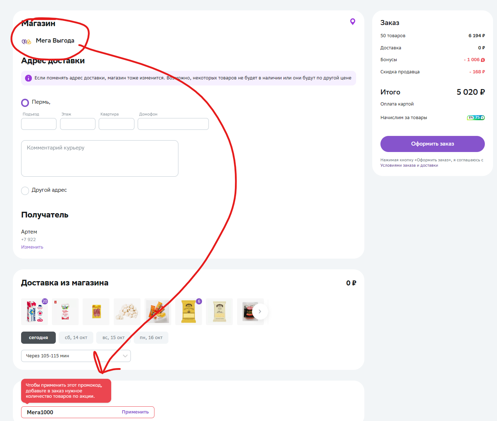Choose the пн, 16 окт delivery tab
497x421 pixels.
point(151,338)
